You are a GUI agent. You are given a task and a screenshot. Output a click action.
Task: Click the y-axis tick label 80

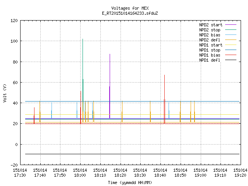click(15, 62)
